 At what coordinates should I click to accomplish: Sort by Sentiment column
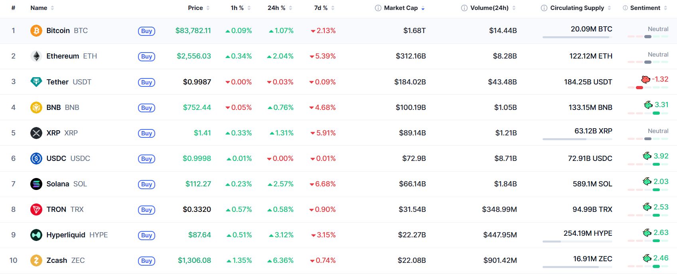tap(649, 8)
